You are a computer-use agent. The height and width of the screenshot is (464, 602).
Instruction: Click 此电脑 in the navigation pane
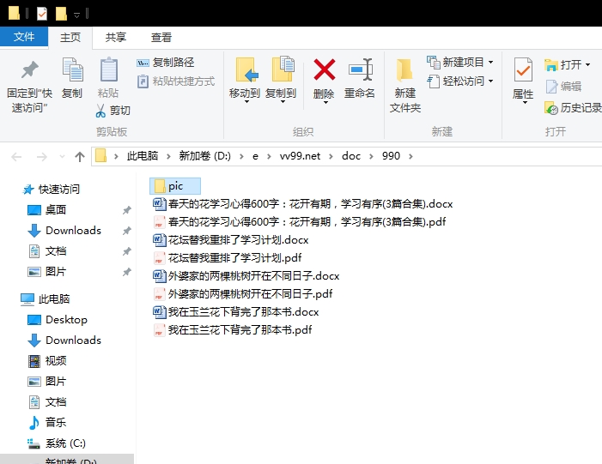[x=45, y=299]
